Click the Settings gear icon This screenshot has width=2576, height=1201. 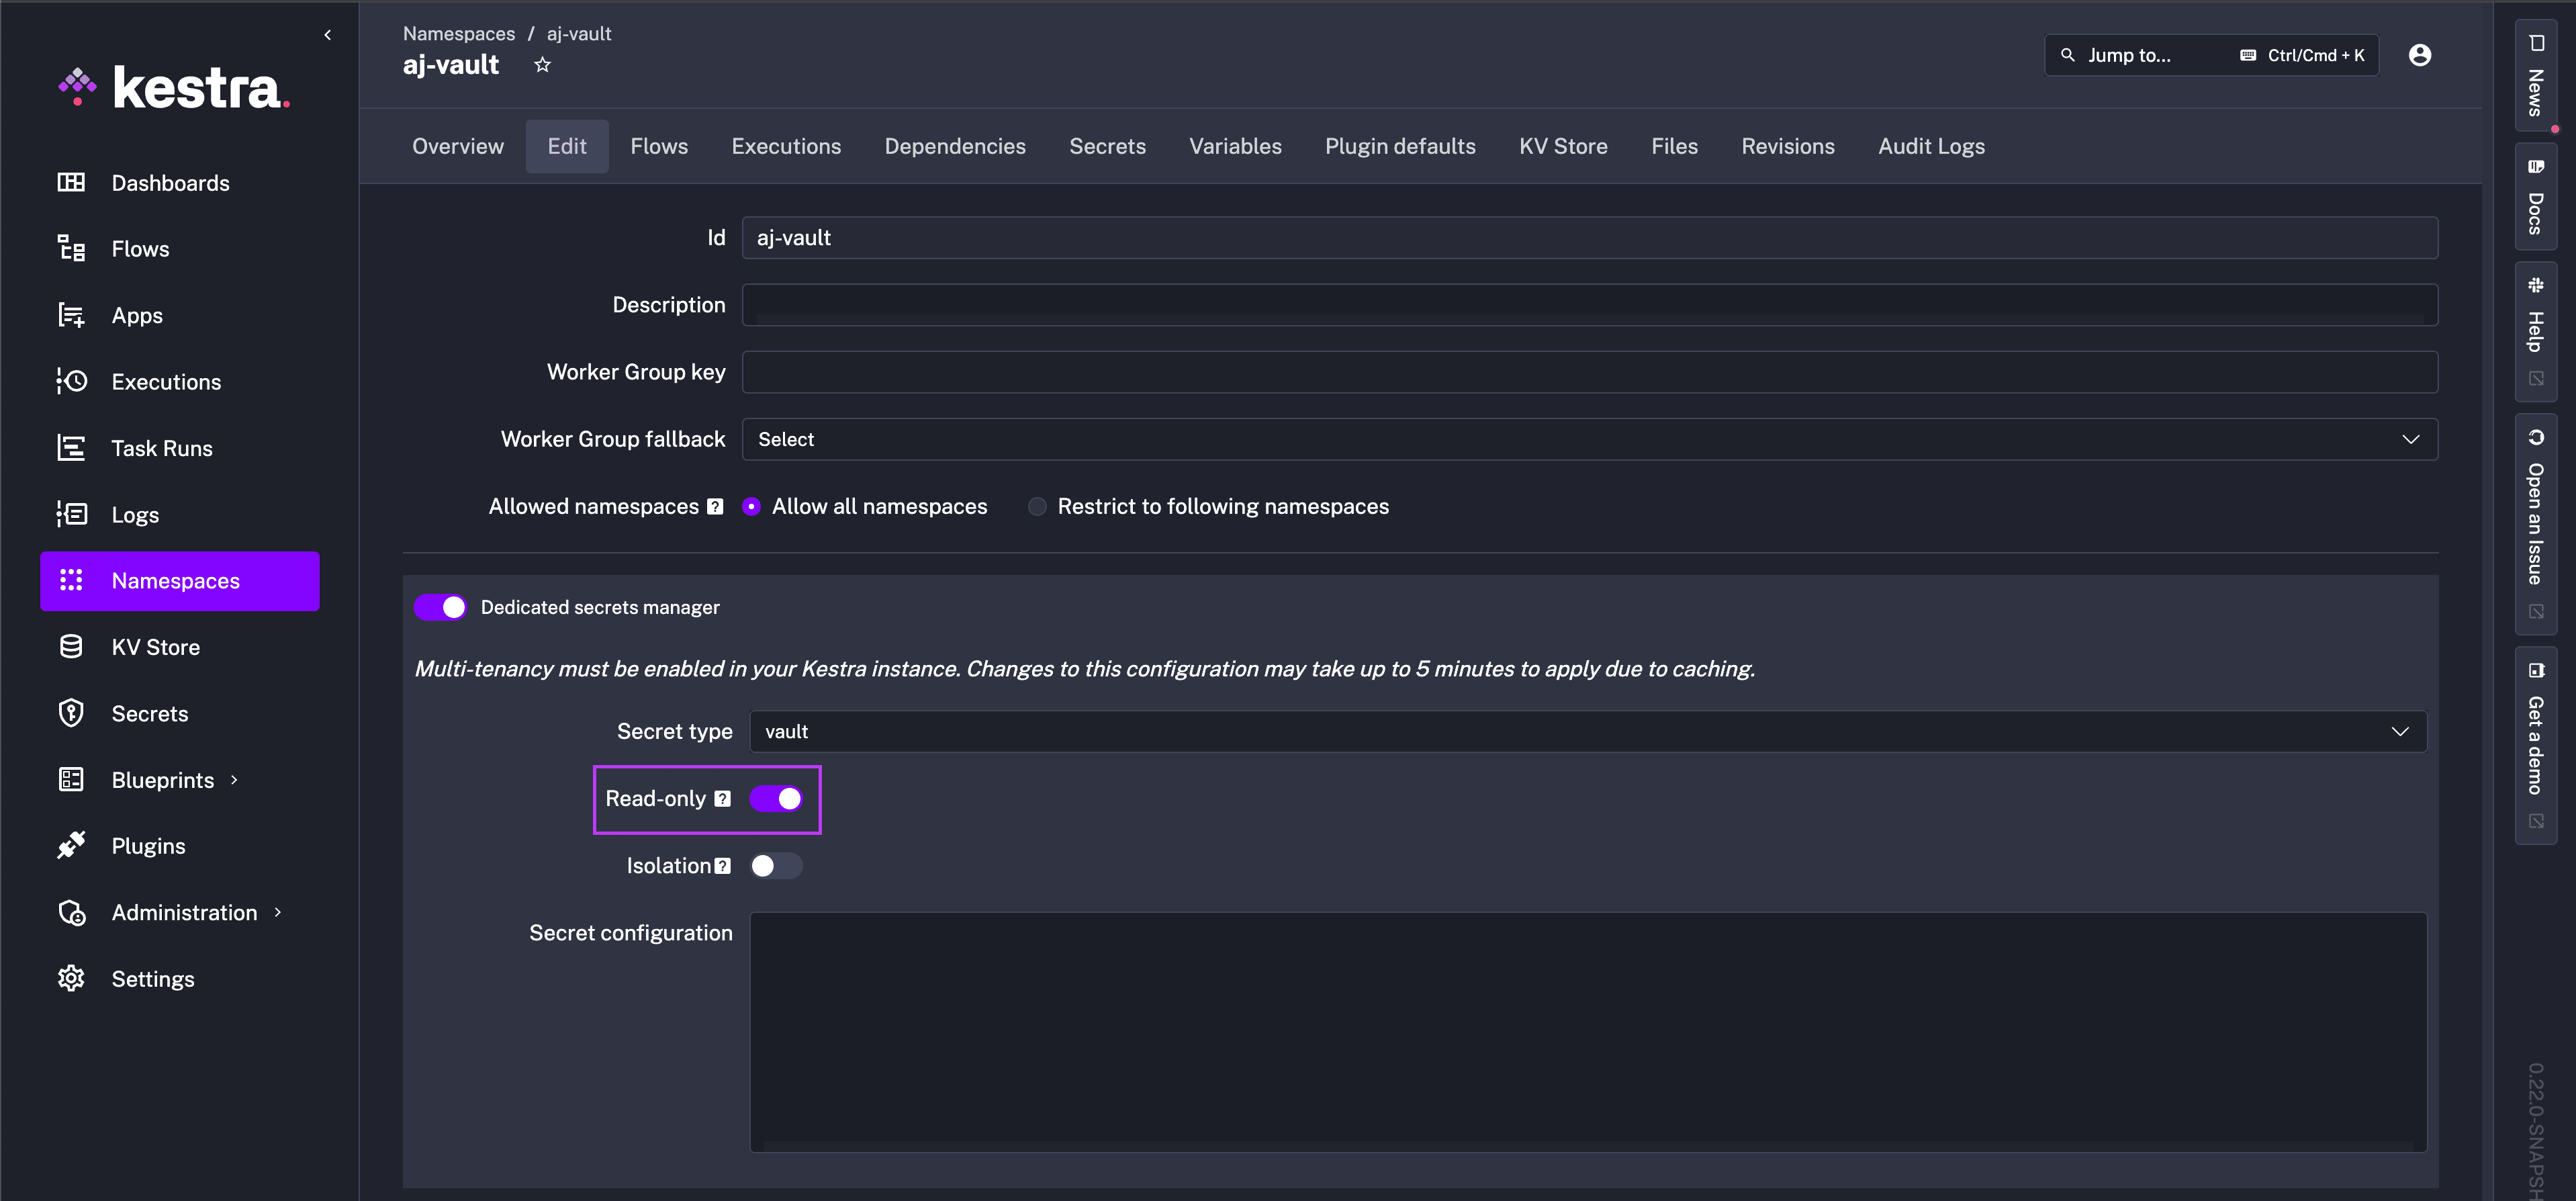(x=71, y=978)
